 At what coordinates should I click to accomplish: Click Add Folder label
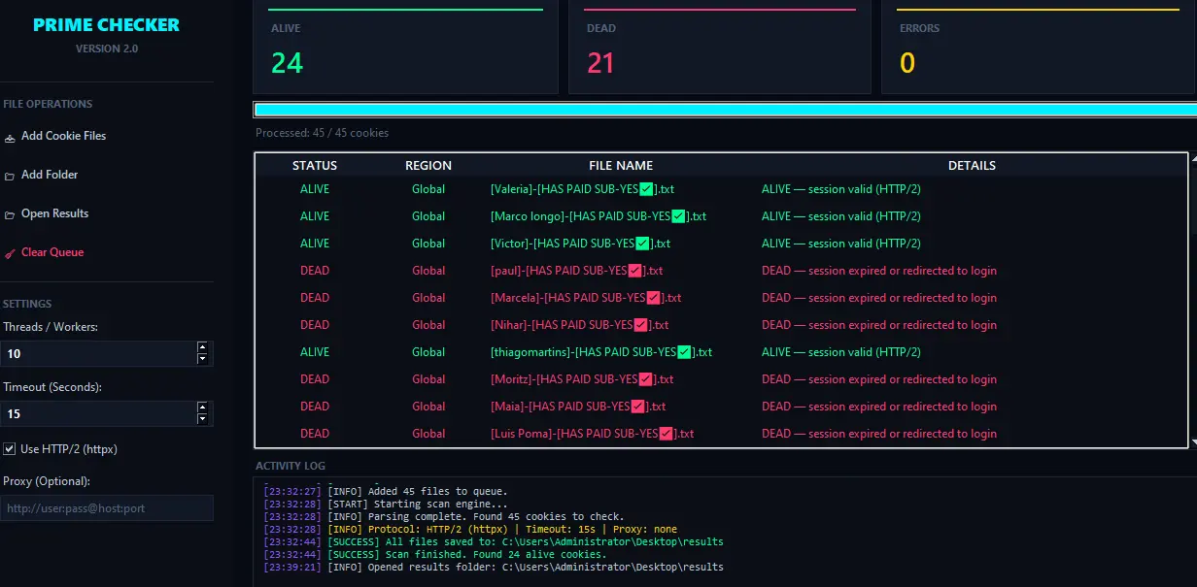50,175
